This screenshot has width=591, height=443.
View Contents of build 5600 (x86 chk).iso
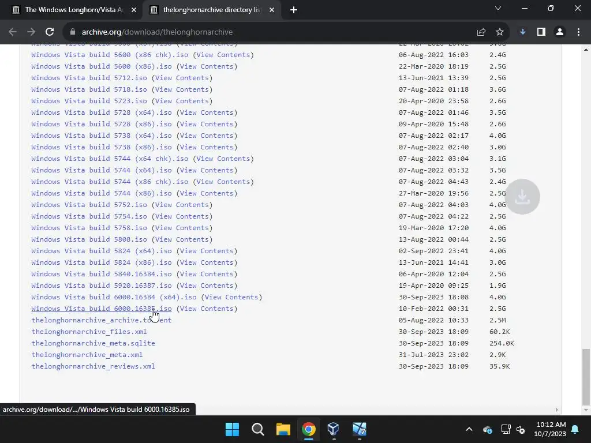point(223,55)
